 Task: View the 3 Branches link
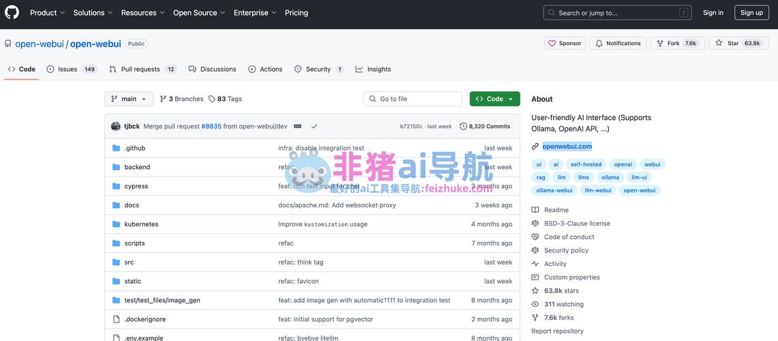tap(181, 99)
